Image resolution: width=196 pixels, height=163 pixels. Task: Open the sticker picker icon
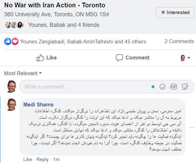pos(184,87)
